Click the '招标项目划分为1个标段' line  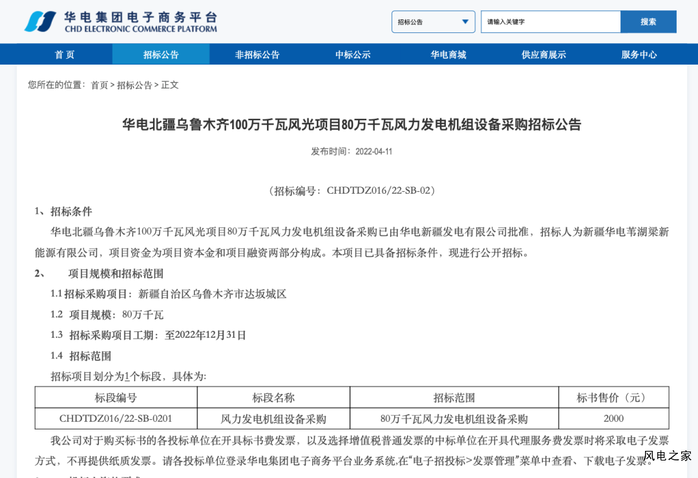click(128, 377)
